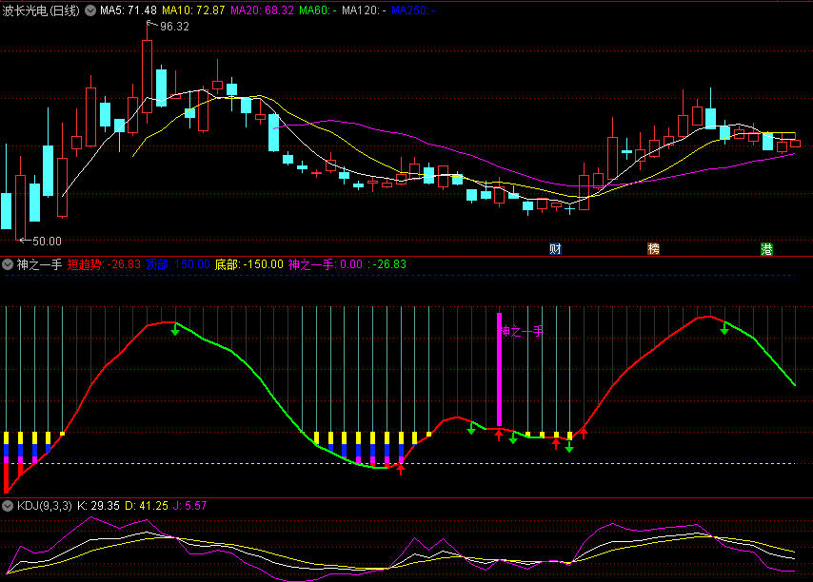Select the MA120 label
Image resolution: width=813 pixels, height=582 pixels.
364,10
